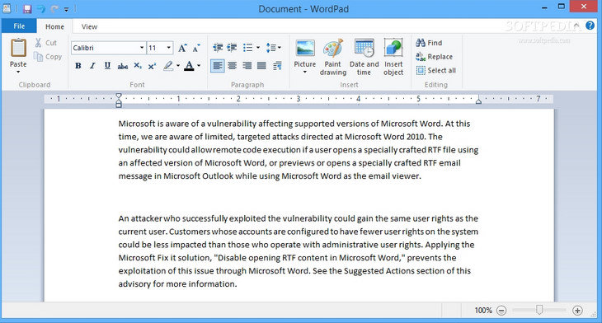Viewport: 602px width, 323px height.
Task: Apply superscript formatting
Action: click(x=152, y=66)
